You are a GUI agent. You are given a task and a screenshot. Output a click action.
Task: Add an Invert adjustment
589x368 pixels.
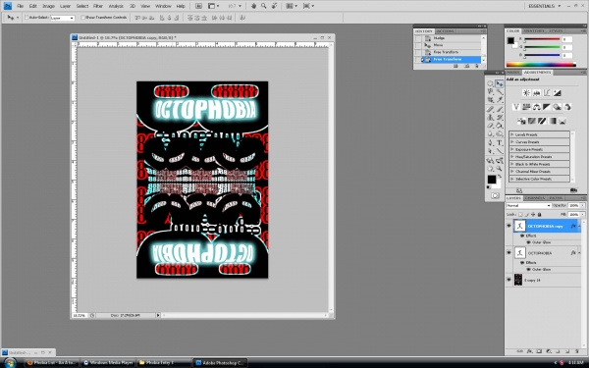click(521, 122)
